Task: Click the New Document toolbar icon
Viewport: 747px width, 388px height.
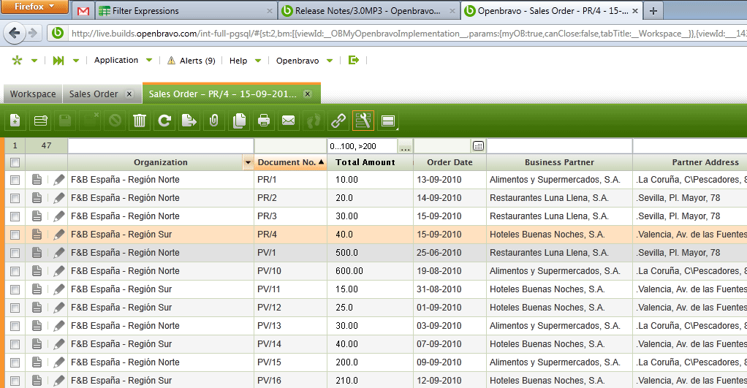Action: point(15,121)
